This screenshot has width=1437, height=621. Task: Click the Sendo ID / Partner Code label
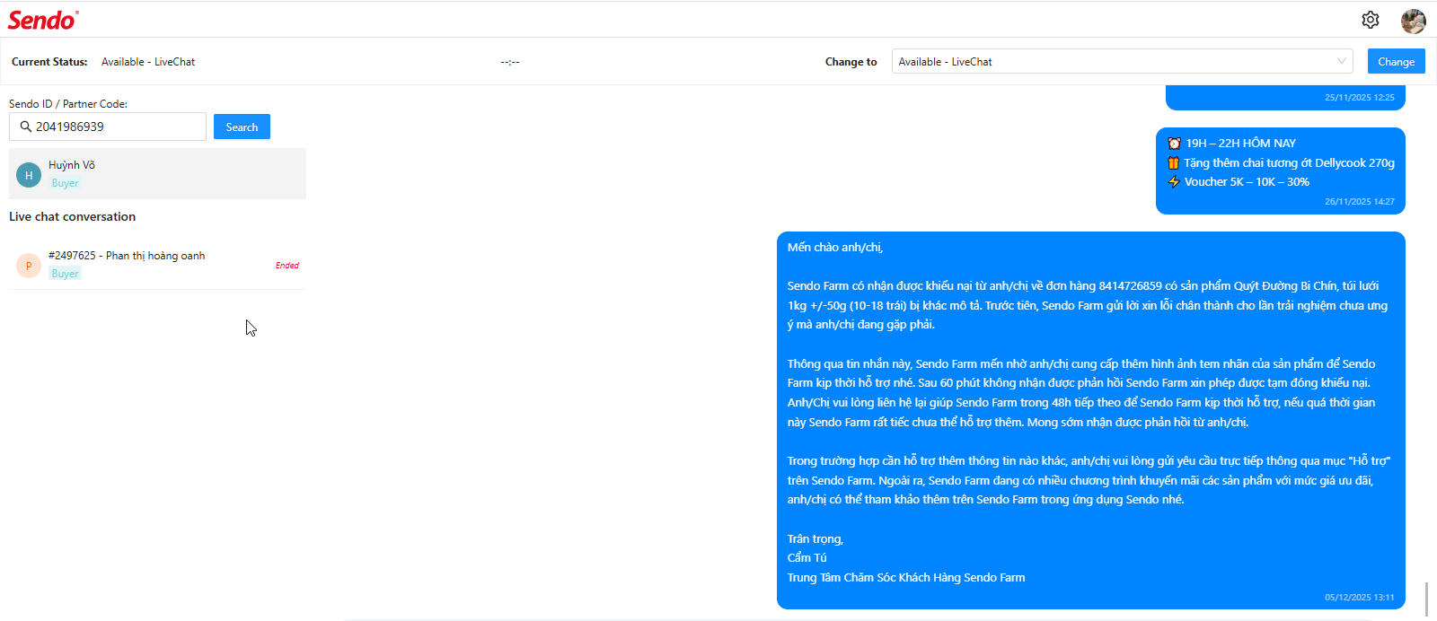68,104
